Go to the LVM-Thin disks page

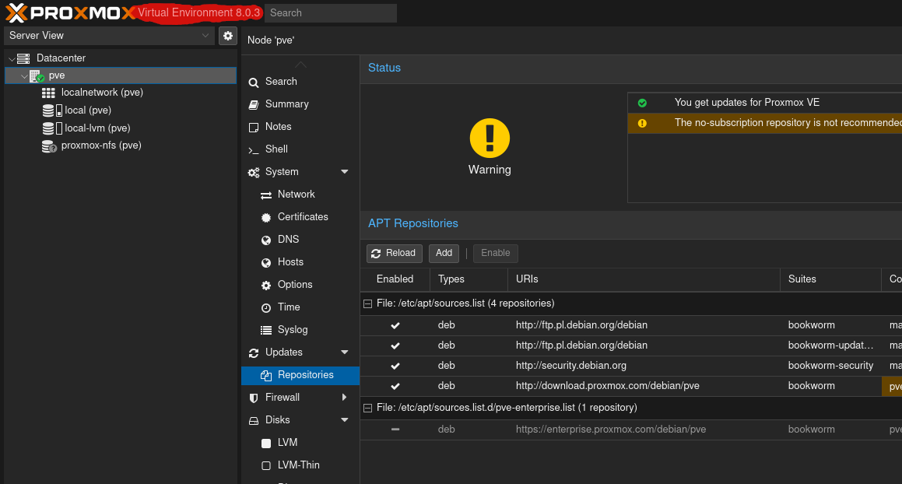298,465
